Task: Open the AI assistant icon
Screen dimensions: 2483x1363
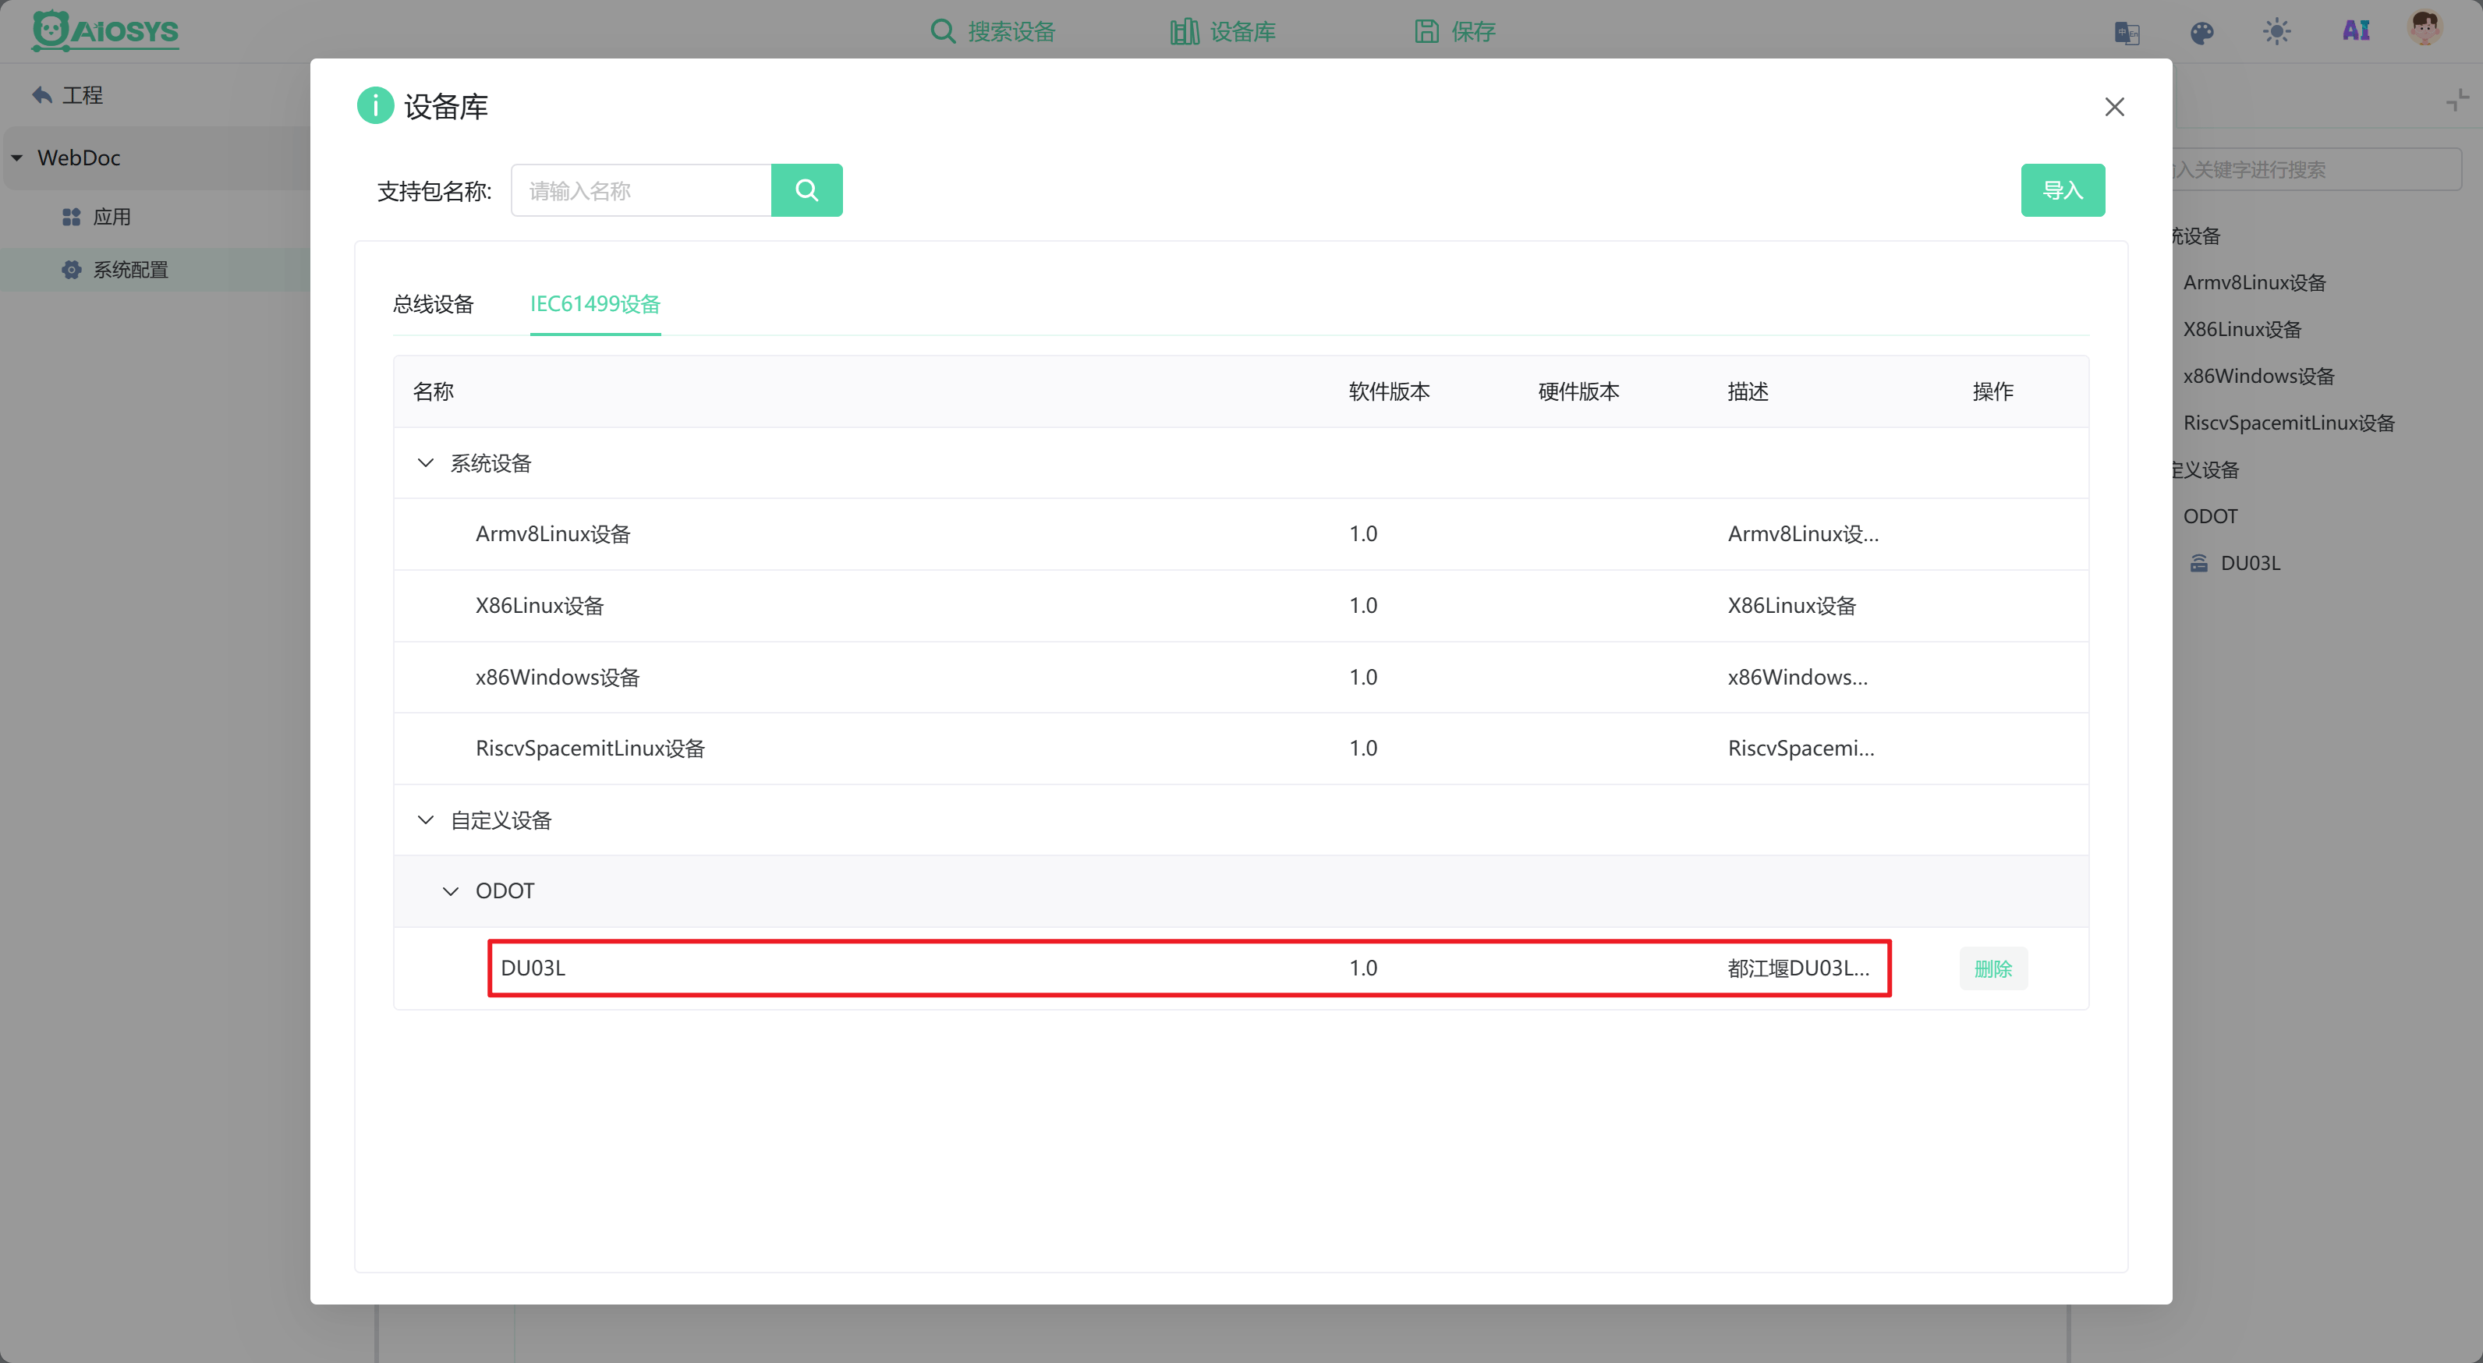Action: coord(2356,31)
